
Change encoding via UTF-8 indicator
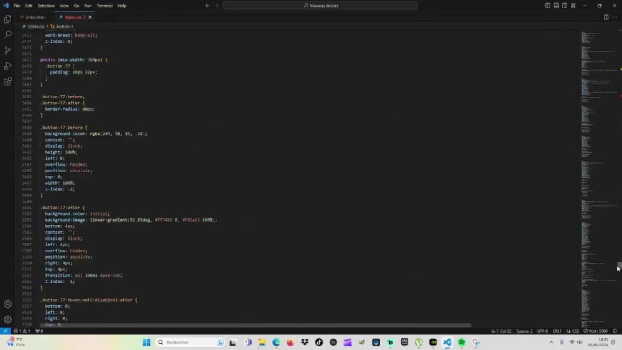542,331
